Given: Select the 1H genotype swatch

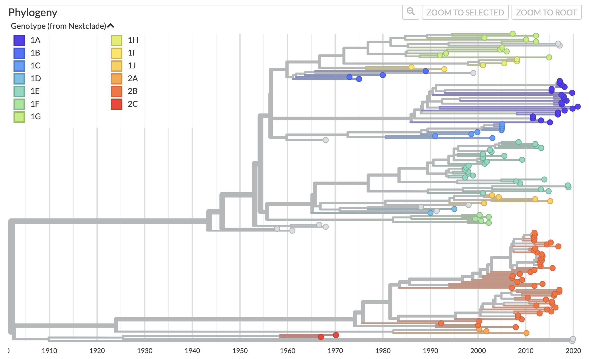Looking at the screenshot, I should pyautogui.click(x=117, y=40).
